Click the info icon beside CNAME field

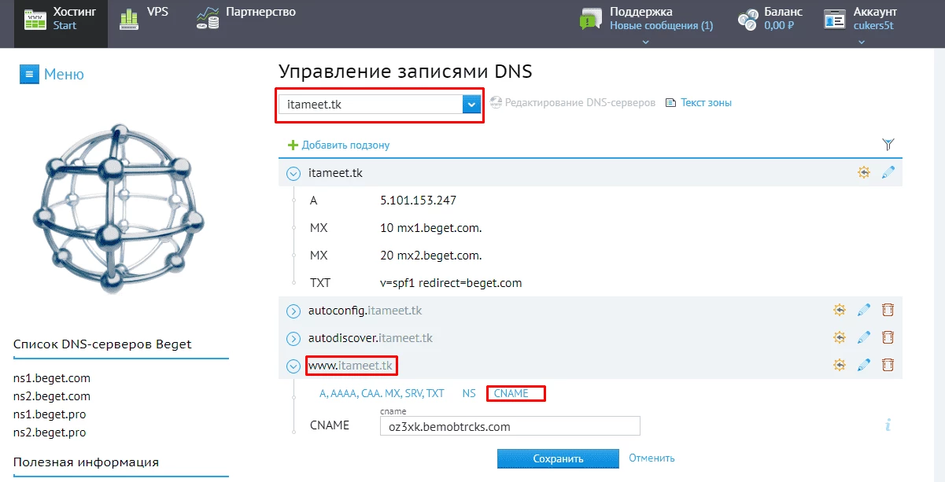[x=888, y=425]
